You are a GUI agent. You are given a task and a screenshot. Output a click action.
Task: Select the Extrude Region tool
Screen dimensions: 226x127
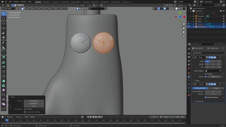click(4, 58)
